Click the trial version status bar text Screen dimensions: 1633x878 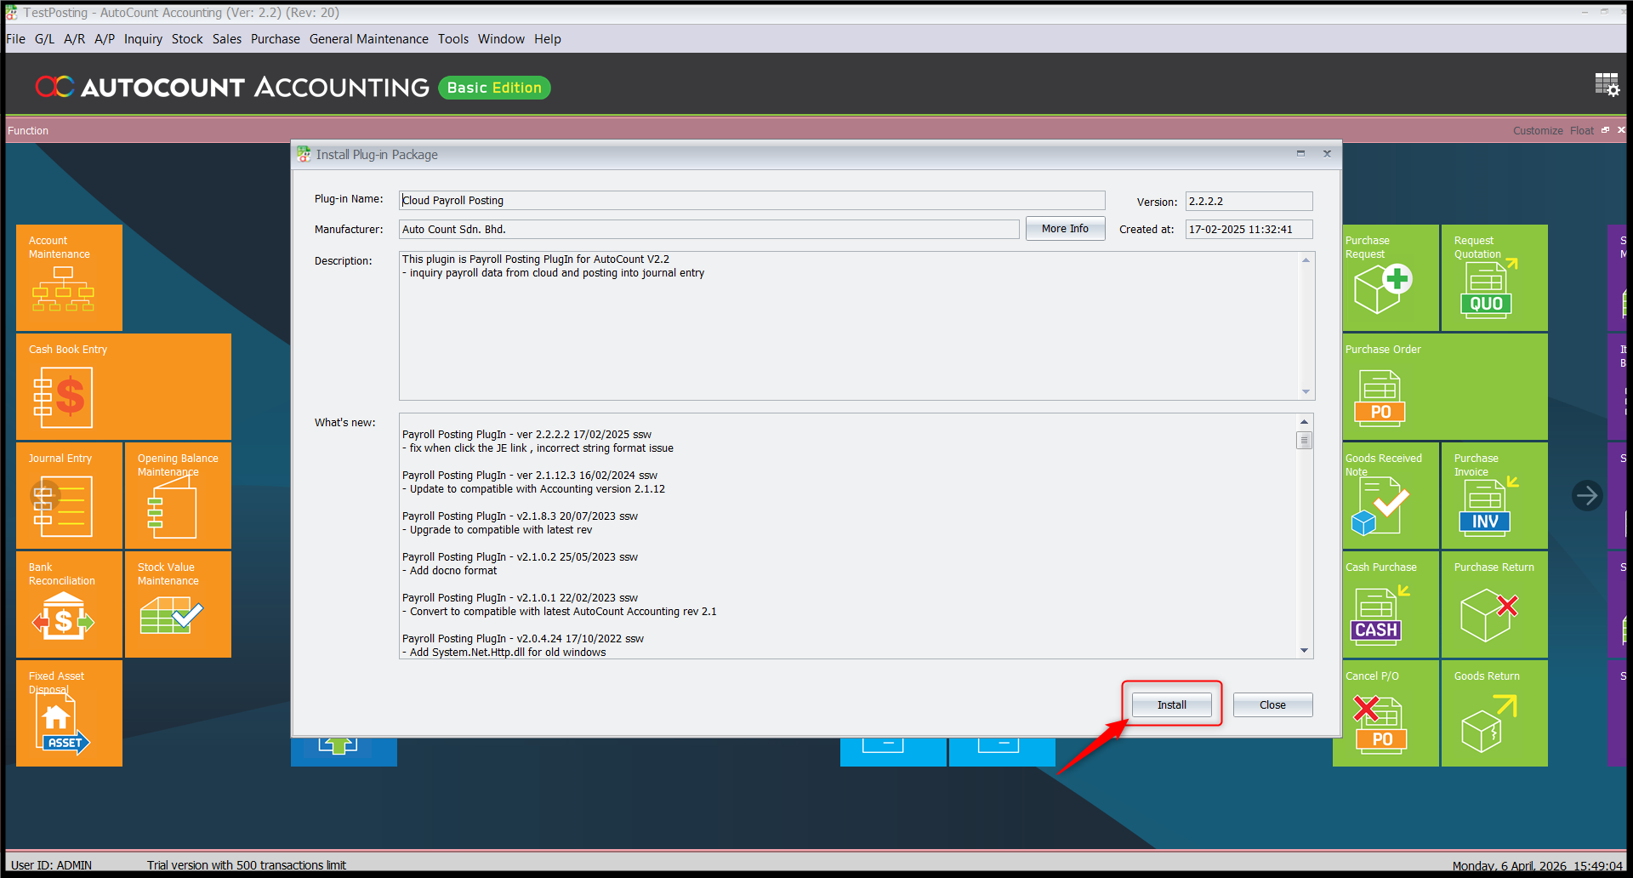click(x=247, y=865)
